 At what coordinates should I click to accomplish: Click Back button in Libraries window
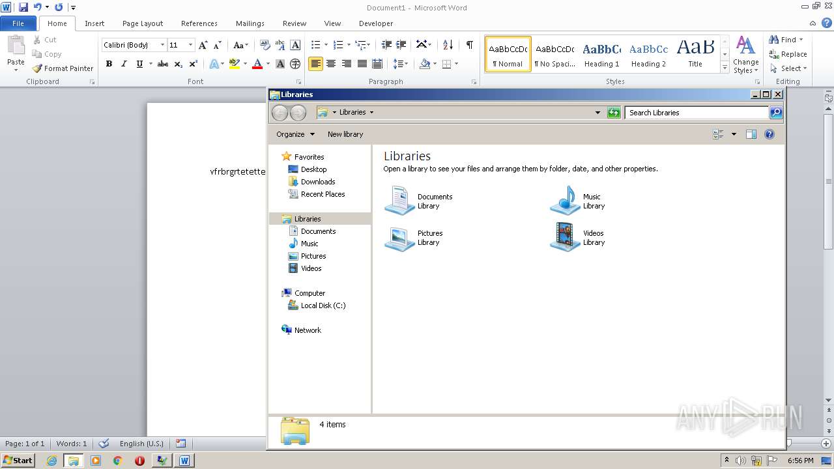coord(280,113)
